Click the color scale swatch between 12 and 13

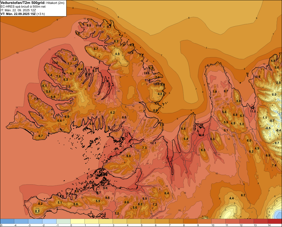pyautogui.click(x=247, y=221)
